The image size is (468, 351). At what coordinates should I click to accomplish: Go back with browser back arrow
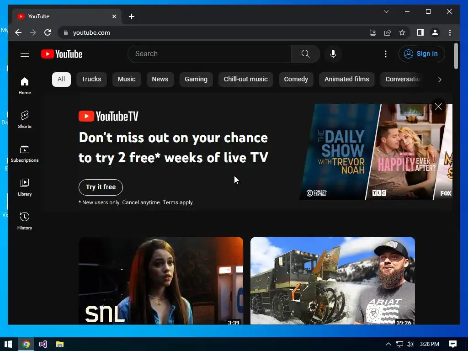(x=18, y=32)
